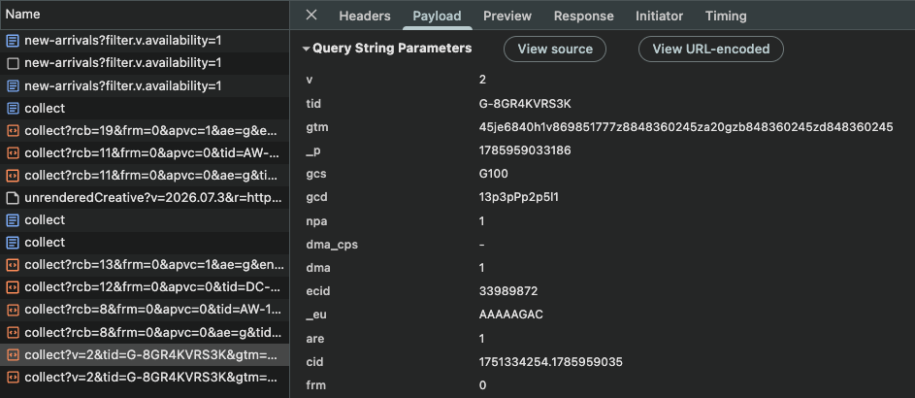Click icon of the highlighted collect?v=2 request
This screenshot has height=398, width=915.
point(13,355)
